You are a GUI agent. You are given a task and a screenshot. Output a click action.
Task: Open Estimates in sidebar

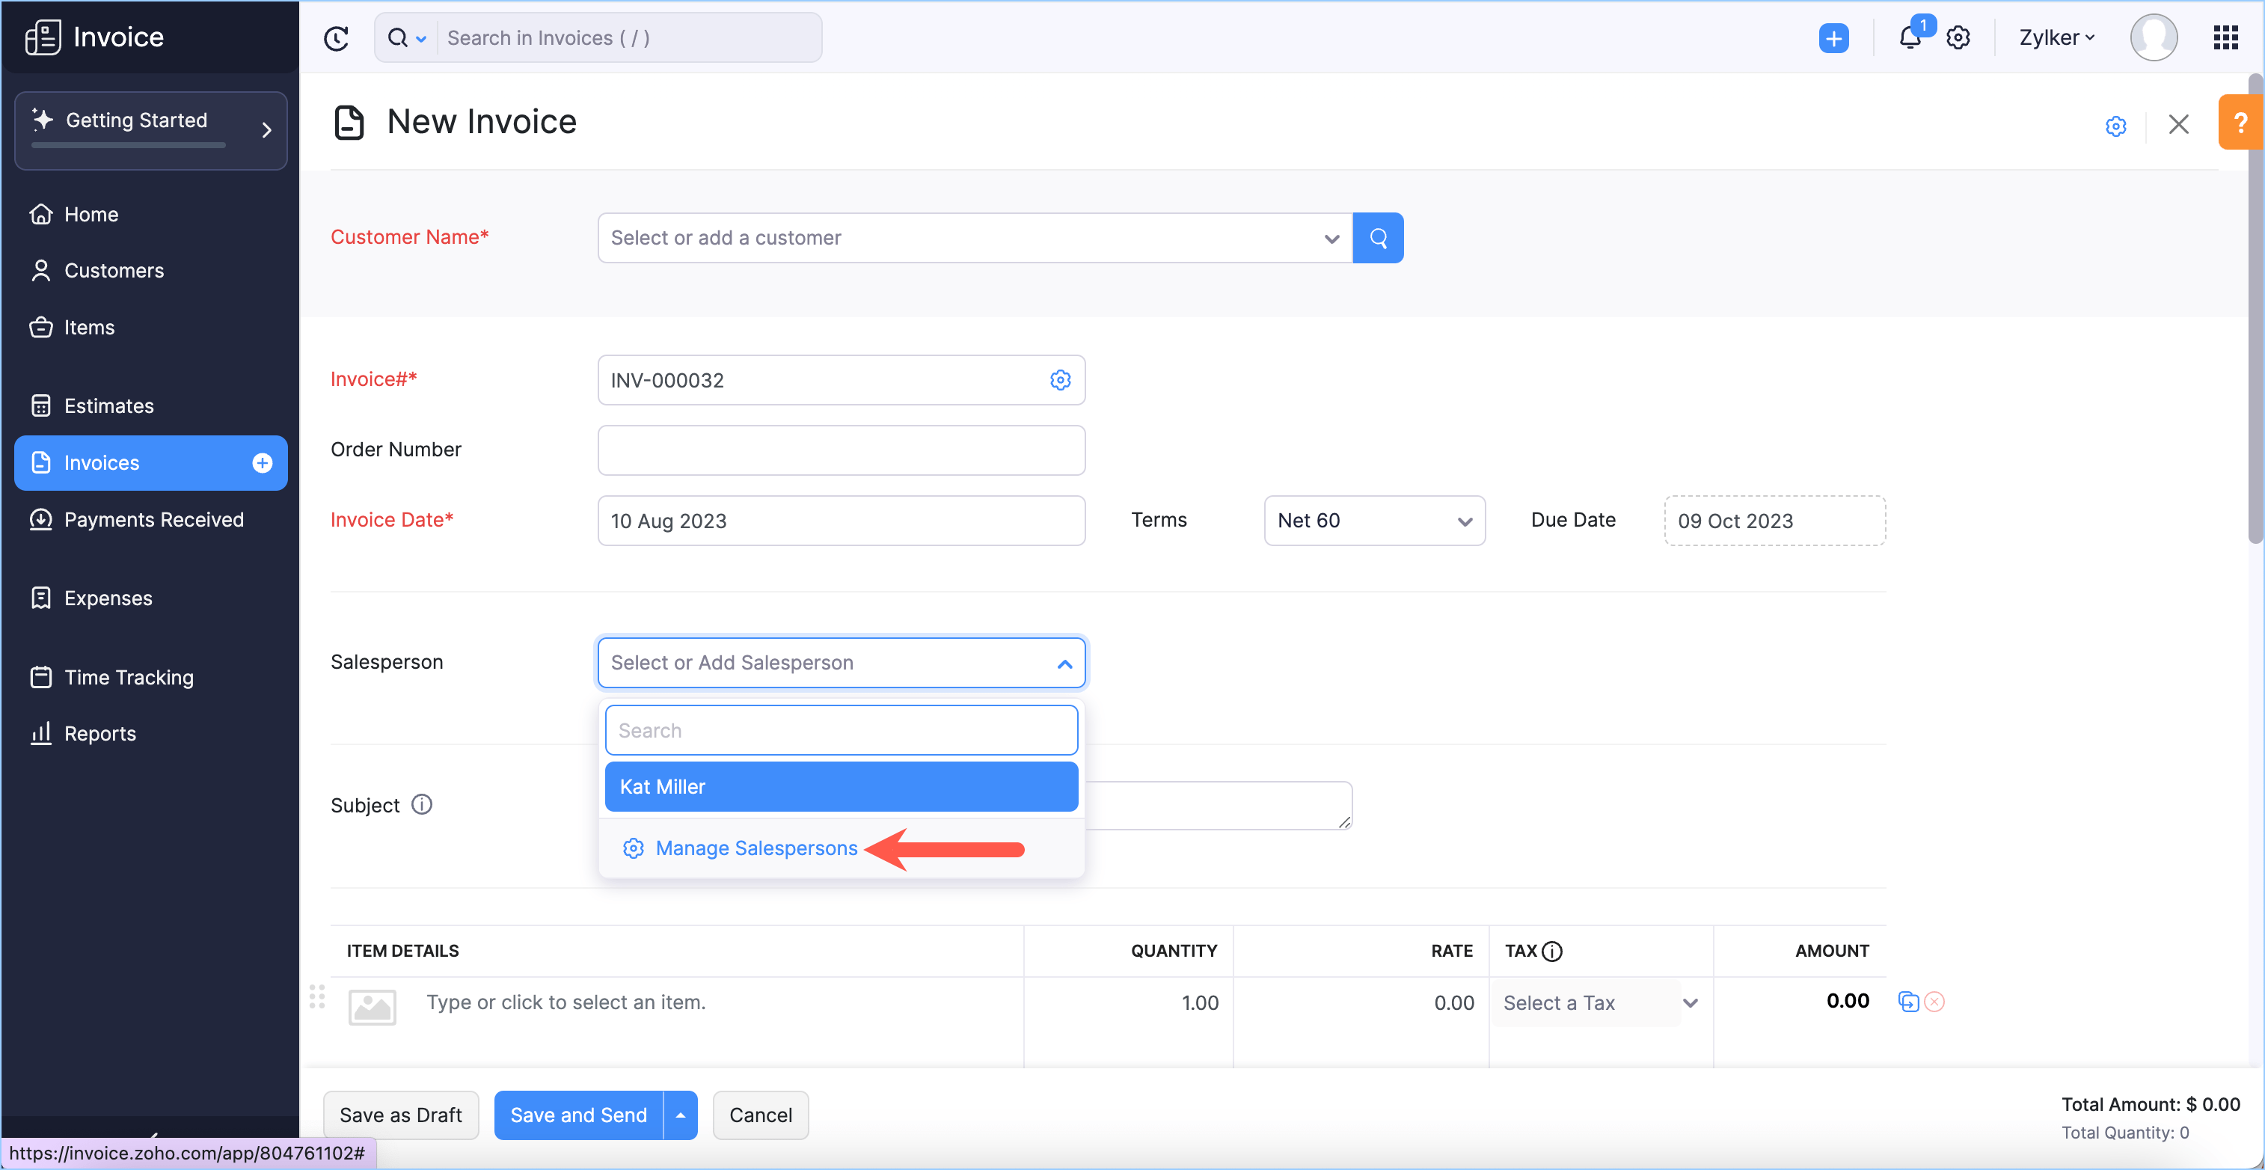pyautogui.click(x=151, y=406)
